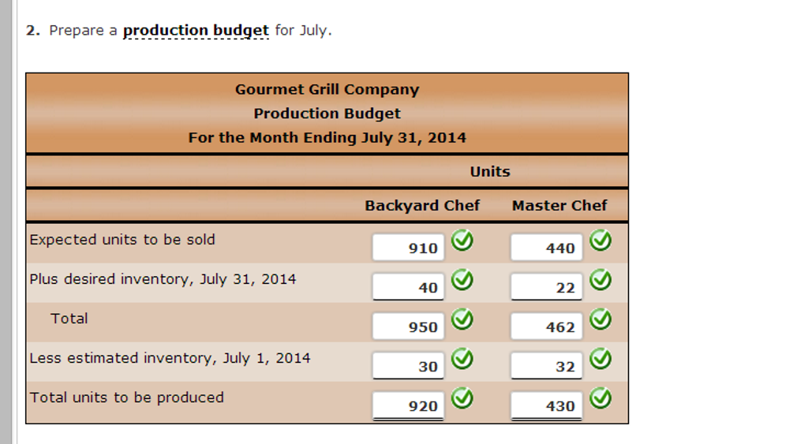Select Backyard Chef estimated inventory July 1 field

point(409,366)
